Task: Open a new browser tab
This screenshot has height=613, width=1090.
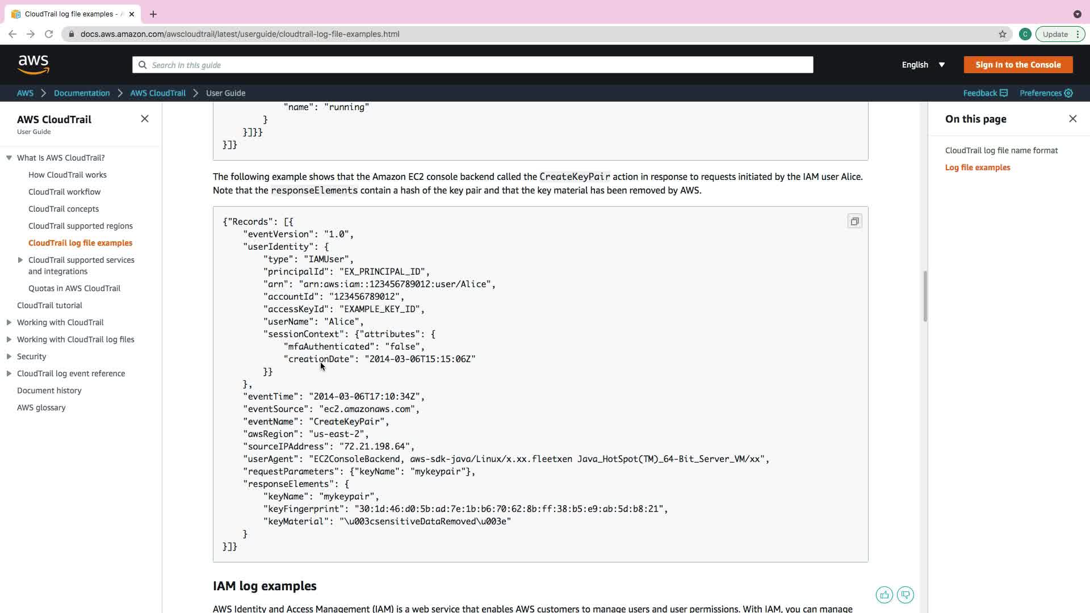Action: tap(153, 14)
